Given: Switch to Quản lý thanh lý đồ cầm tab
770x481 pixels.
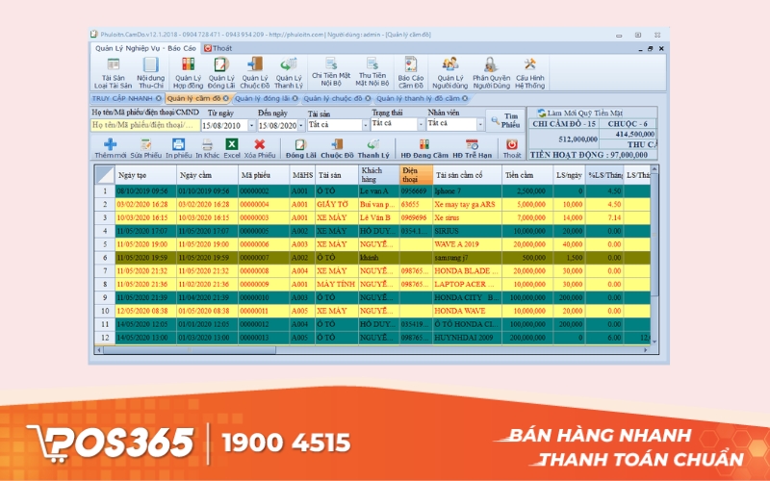Looking at the screenshot, I should click(x=422, y=98).
